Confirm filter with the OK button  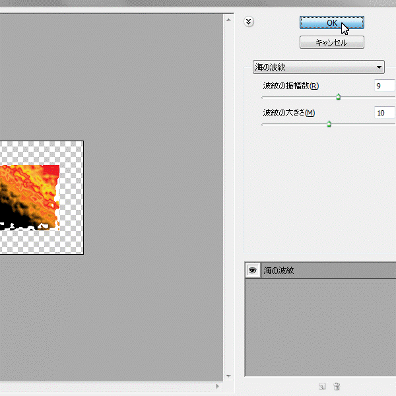click(331, 22)
